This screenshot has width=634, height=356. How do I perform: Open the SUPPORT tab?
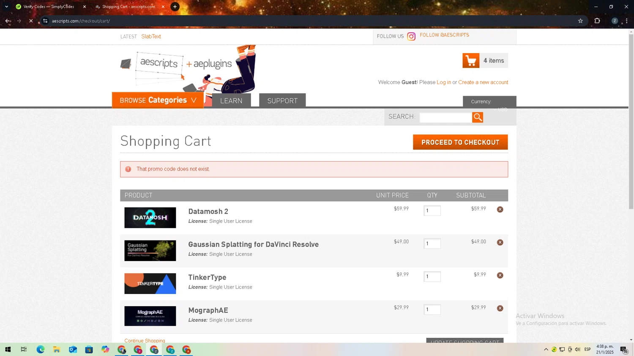(x=282, y=100)
